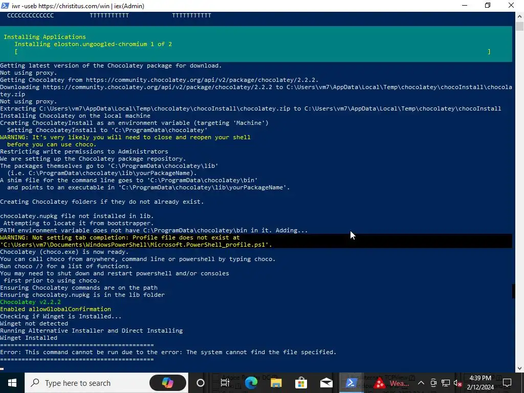Image resolution: width=524 pixels, height=393 pixels.
Task: Open Task View on the taskbar
Action: click(x=225, y=383)
